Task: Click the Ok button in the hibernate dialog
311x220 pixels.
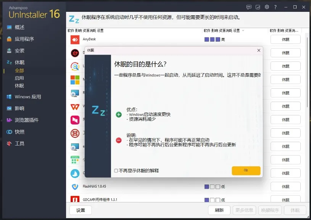Action: 246,171
